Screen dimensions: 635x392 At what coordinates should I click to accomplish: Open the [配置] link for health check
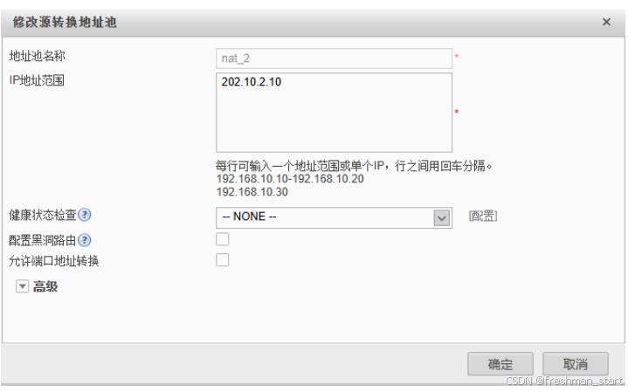[x=483, y=217]
